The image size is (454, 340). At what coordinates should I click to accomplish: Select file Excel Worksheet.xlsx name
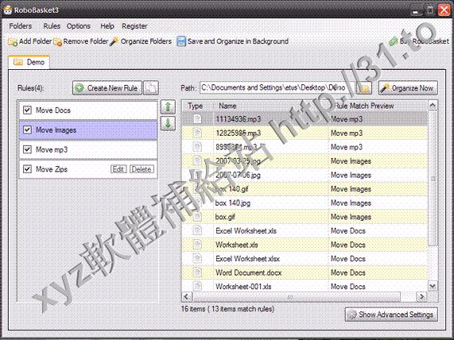click(247, 259)
